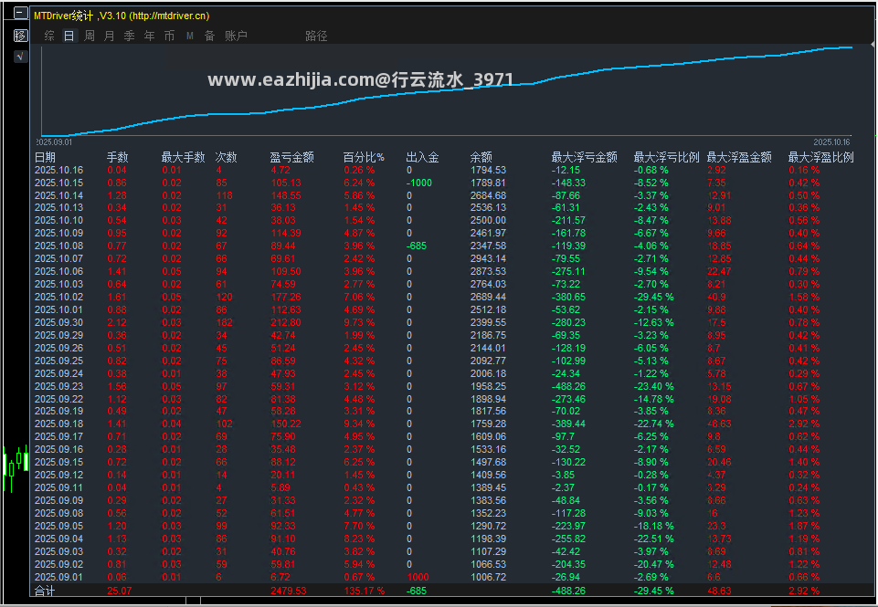Open the 备 notes tab
This screenshot has height=607, width=878.
coord(209,36)
